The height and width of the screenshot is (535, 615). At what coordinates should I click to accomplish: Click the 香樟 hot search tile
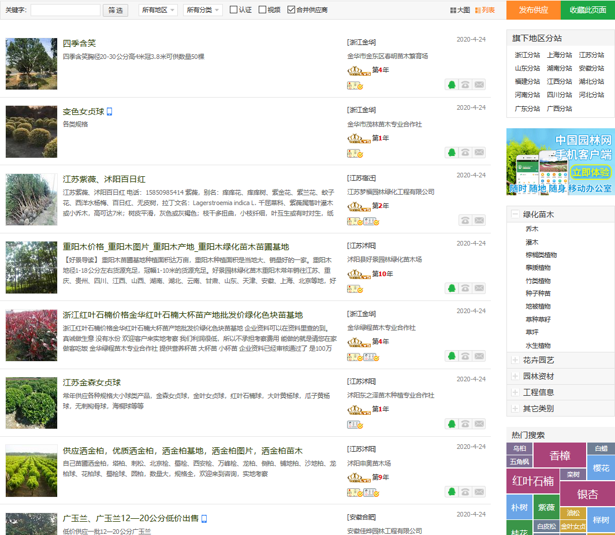[x=560, y=455]
